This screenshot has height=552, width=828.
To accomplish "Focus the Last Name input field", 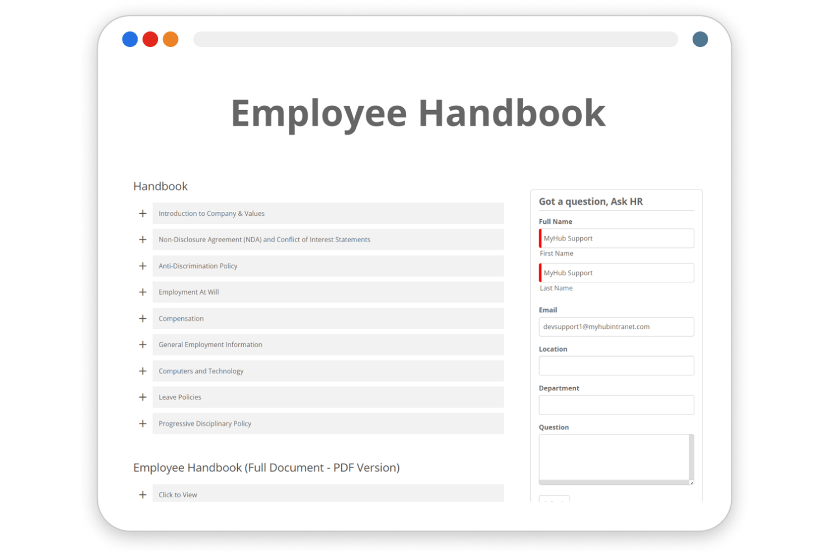I will pyautogui.click(x=617, y=273).
